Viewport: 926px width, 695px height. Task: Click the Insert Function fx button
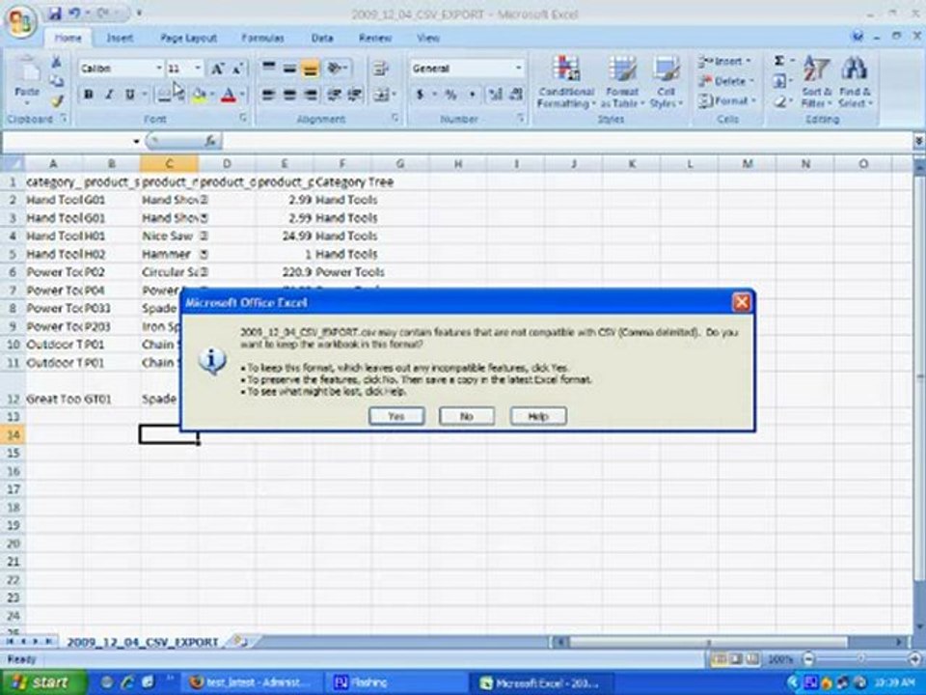(211, 141)
